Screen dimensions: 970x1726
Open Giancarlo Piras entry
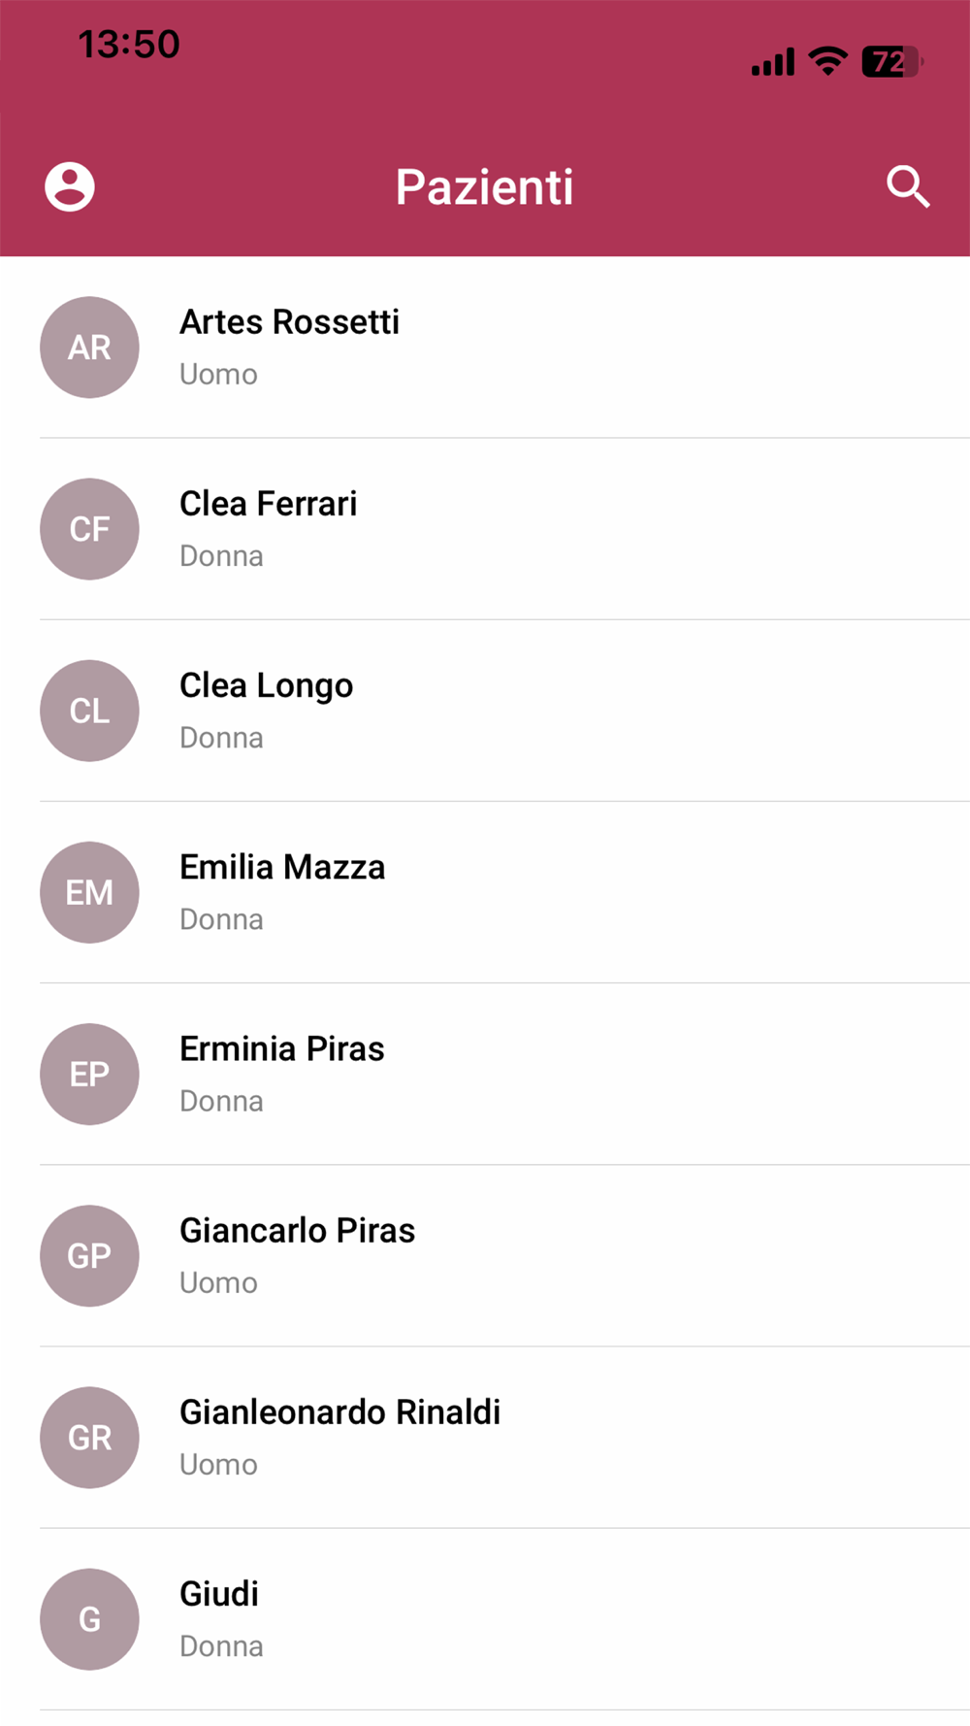[298, 1230]
